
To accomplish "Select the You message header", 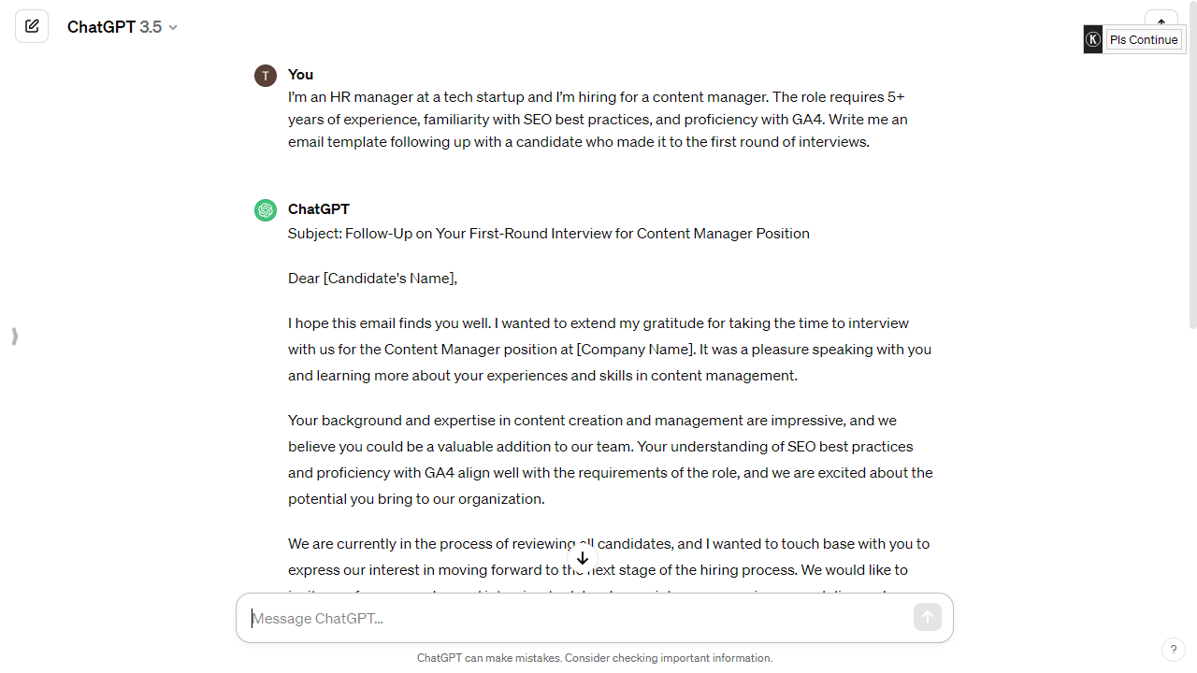I will click(299, 74).
